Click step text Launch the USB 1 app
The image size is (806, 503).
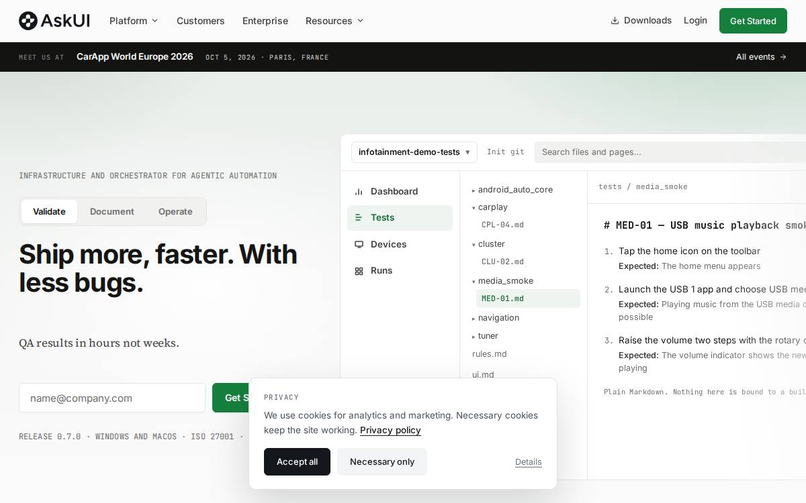pyautogui.click(x=712, y=289)
